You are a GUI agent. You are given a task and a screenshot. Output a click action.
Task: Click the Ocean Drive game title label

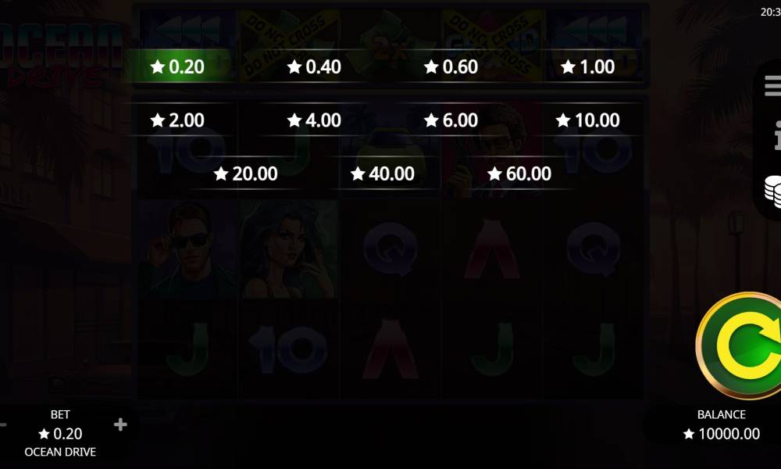tap(60, 452)
